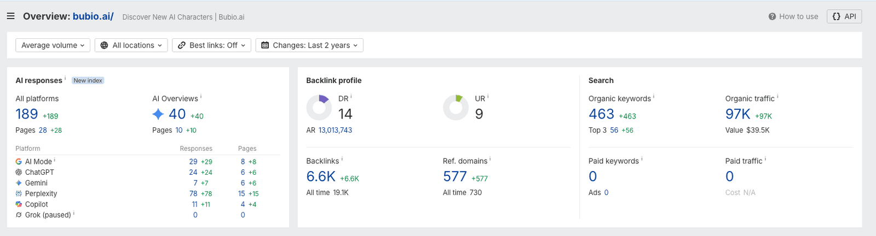The image size is (876, 236).
Task: Click the All time 730 domains text
Action: click(463, 192)
